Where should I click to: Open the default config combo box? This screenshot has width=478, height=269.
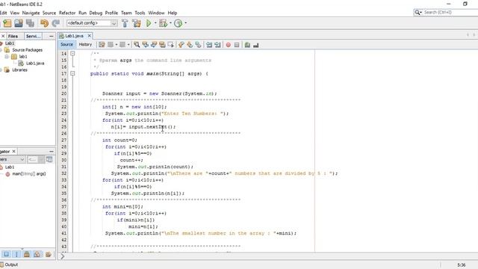coord(92,23)
